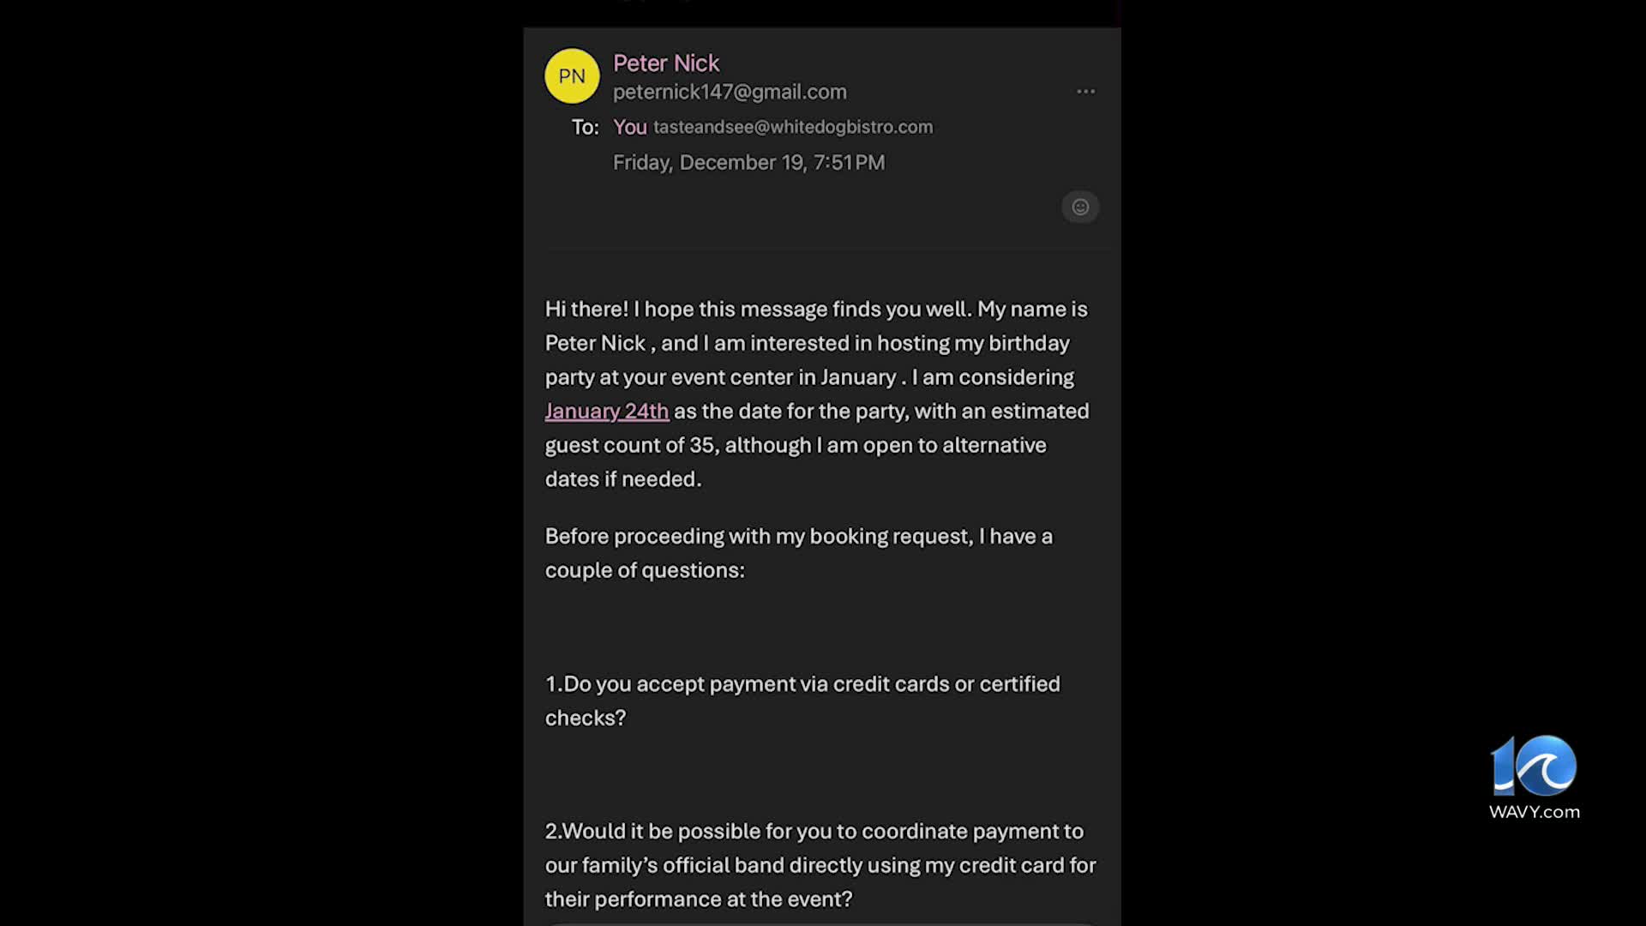
Task: Select the tasteandsee@whitedogbistro.com recipient address
Action: 793,127
